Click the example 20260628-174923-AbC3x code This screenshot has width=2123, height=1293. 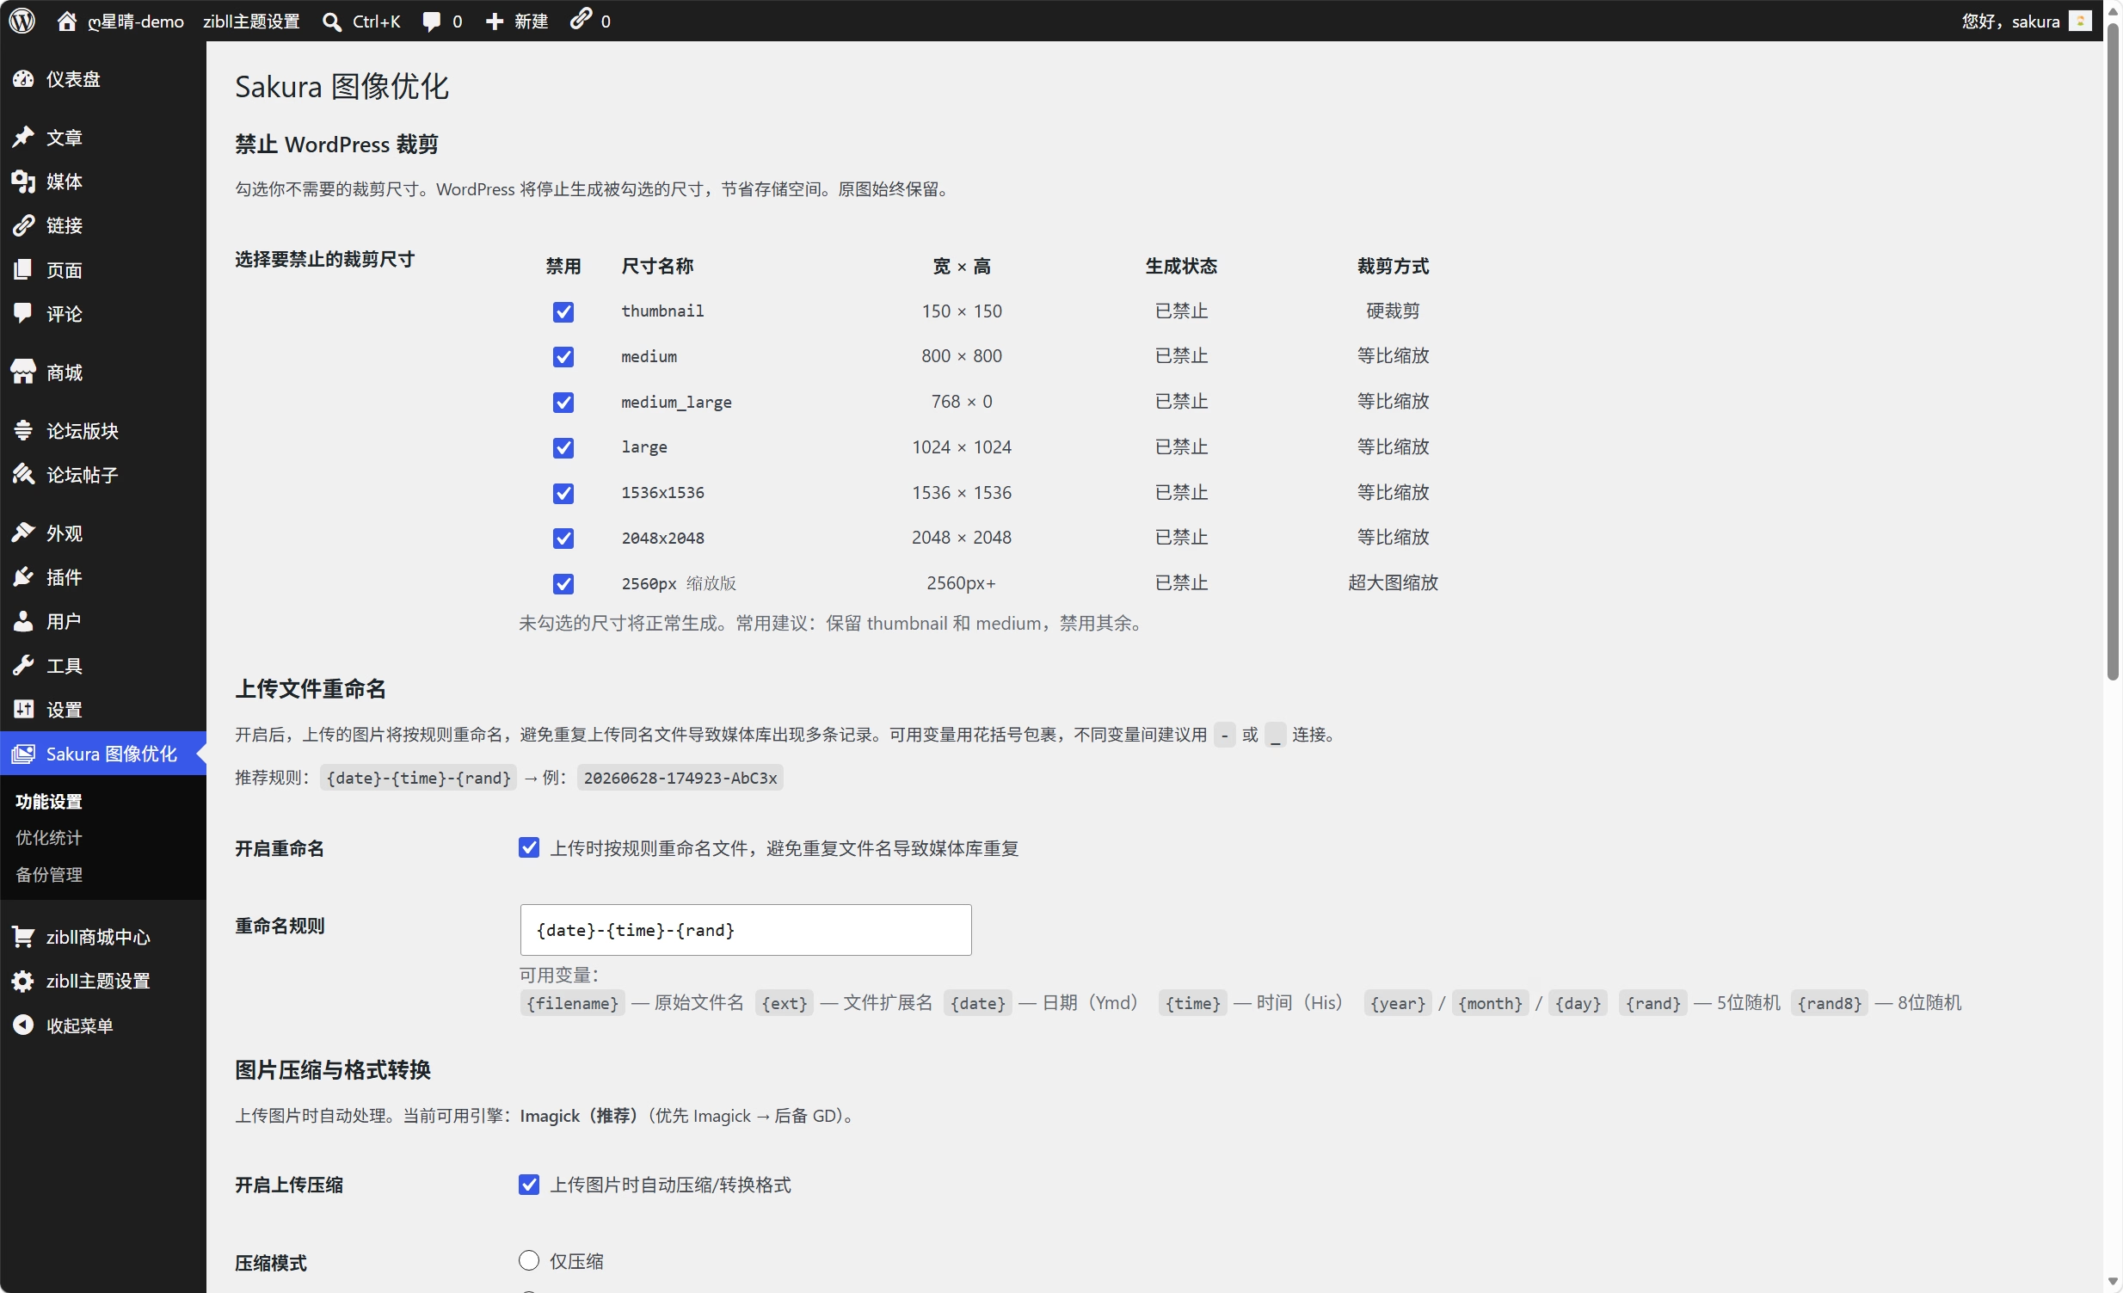[680, 778]
